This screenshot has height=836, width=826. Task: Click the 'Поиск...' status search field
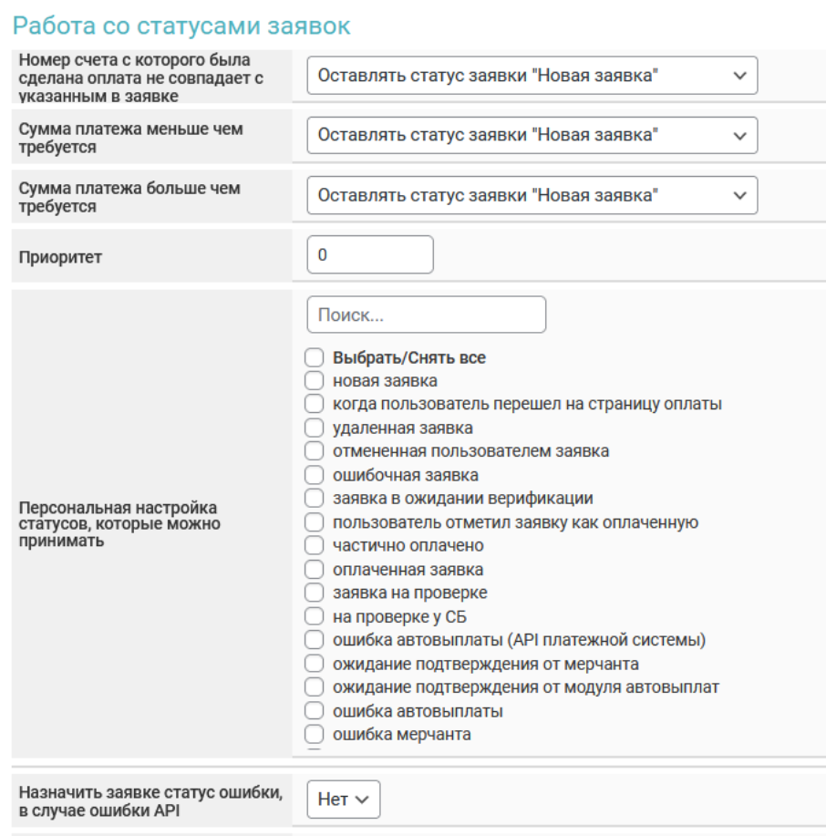[426, 315]
